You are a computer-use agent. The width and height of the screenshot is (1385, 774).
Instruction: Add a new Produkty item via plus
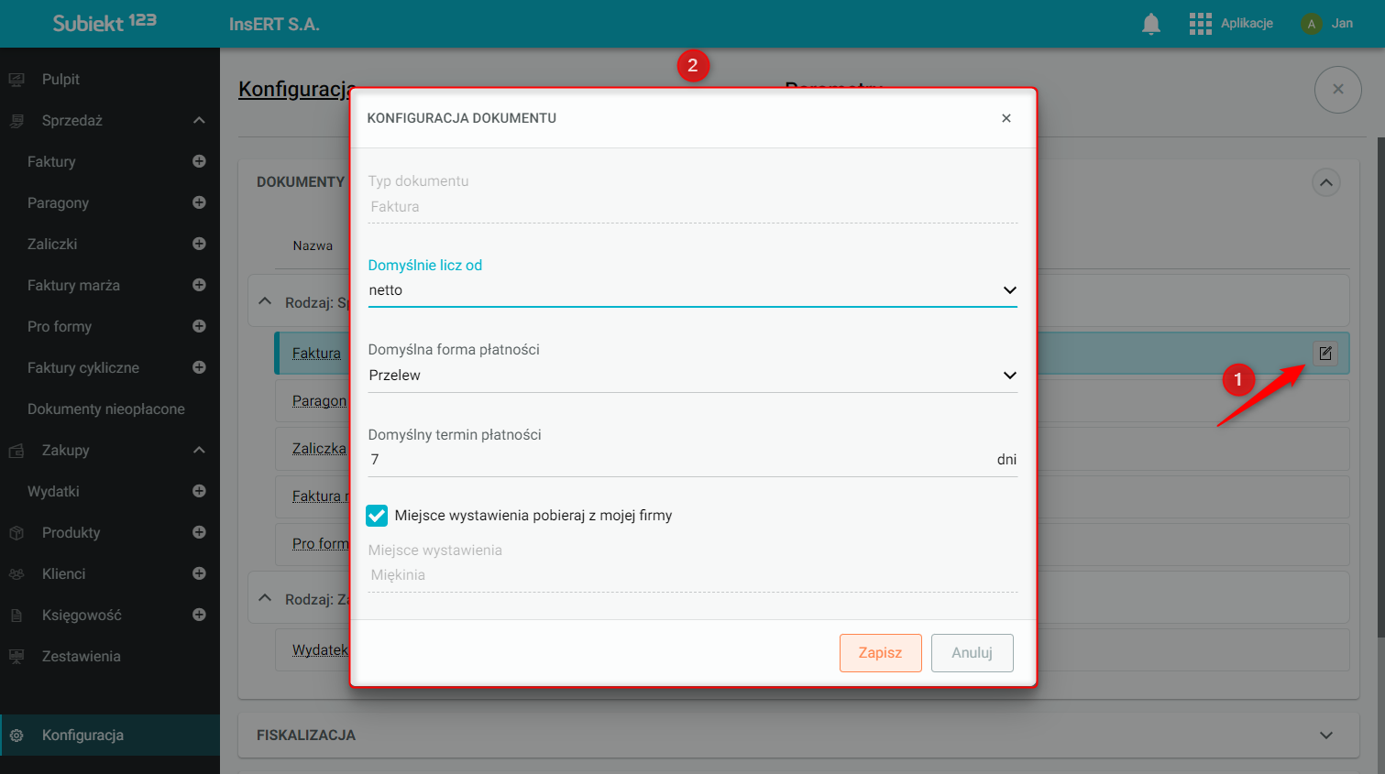click(x=199, y=532)
